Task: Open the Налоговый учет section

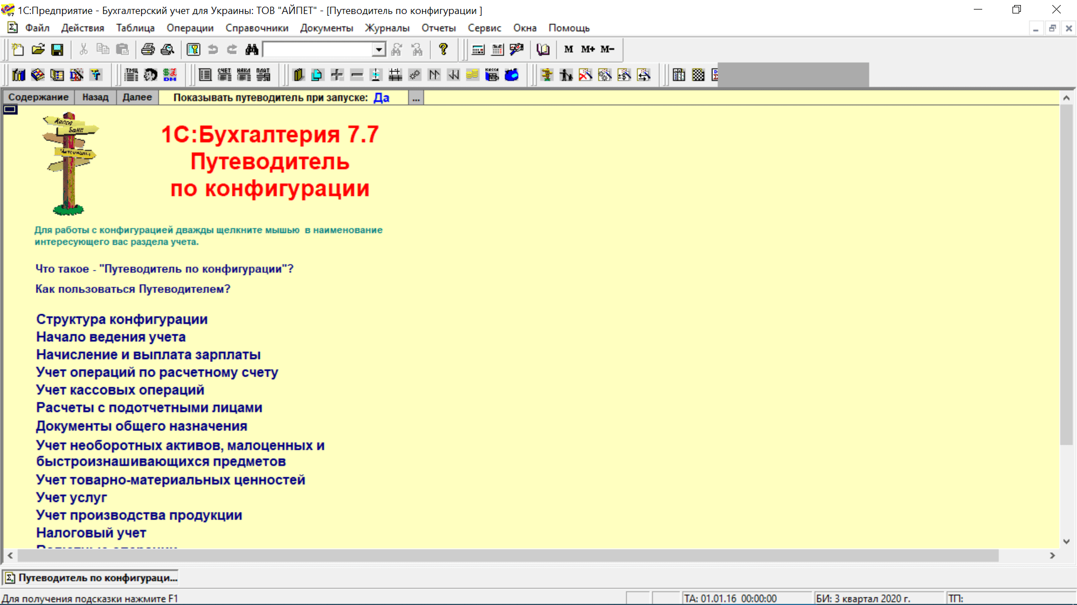Action: (91, 533)
